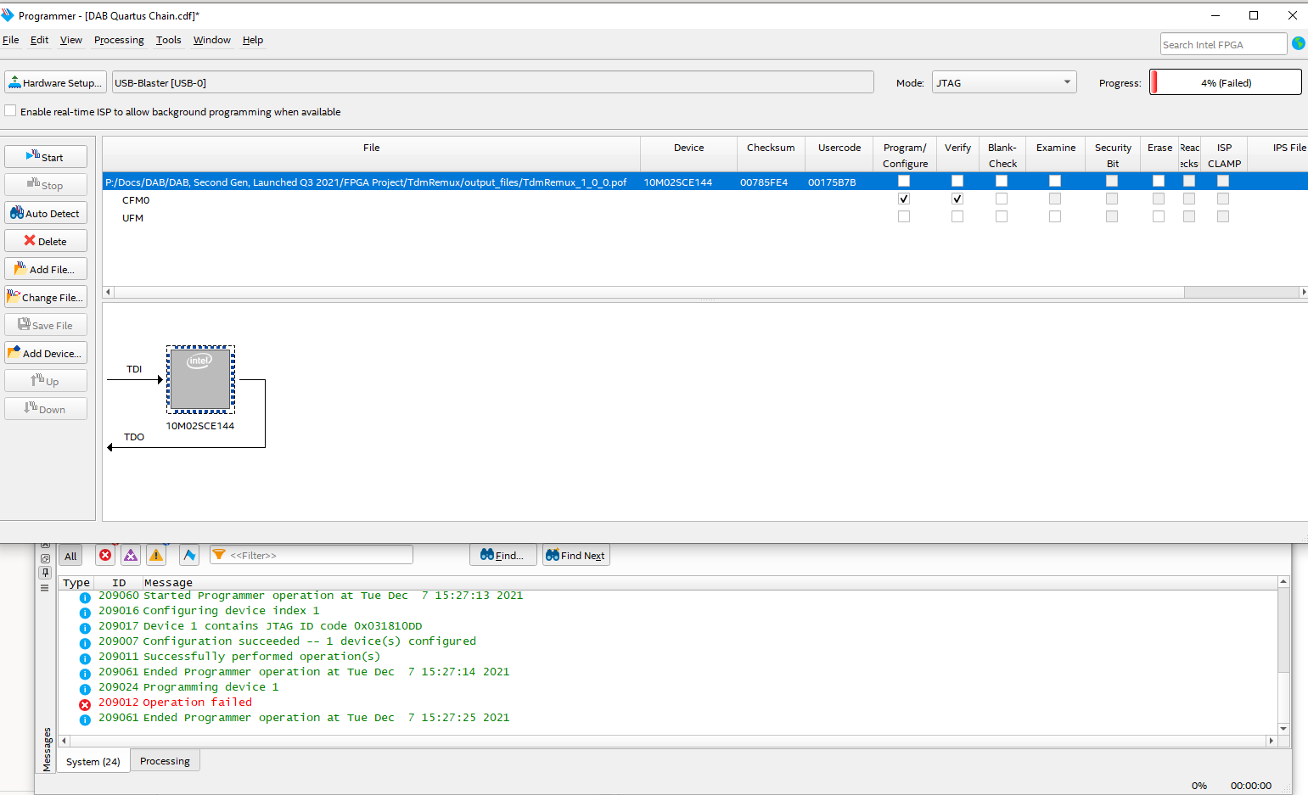1308x795 pixels.
Task: Open the File menu
Action: (11, 40)
